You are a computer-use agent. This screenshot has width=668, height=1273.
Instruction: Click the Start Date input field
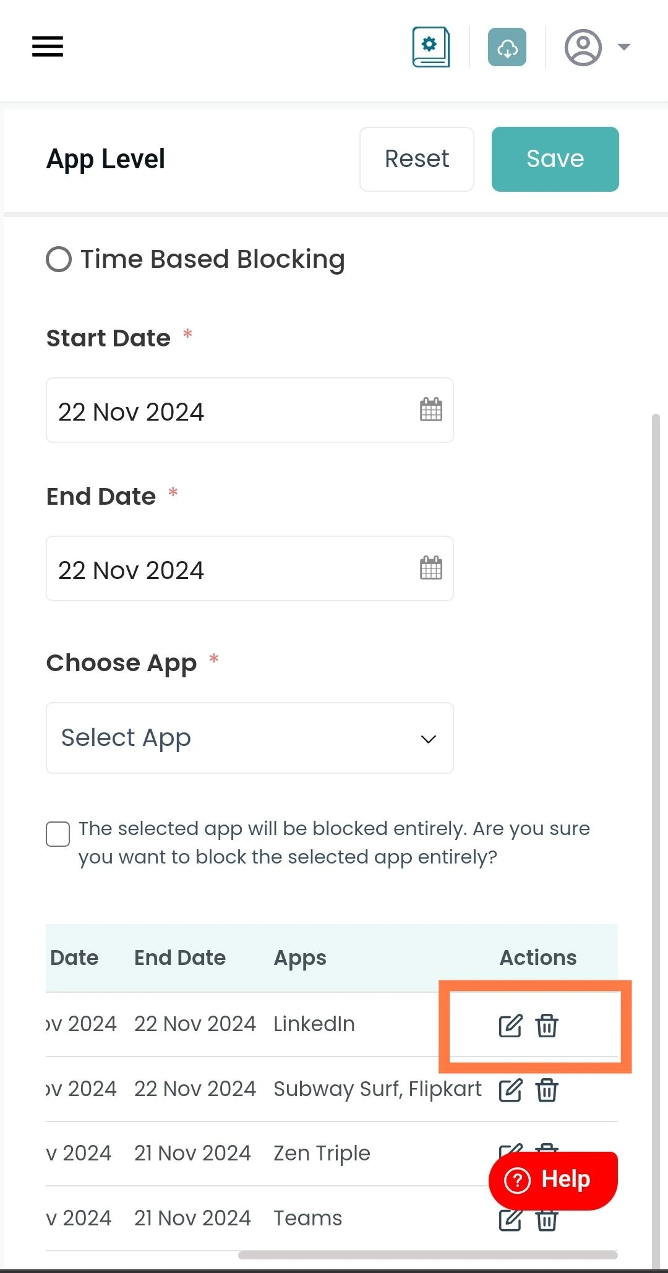(x=250, y=410)
